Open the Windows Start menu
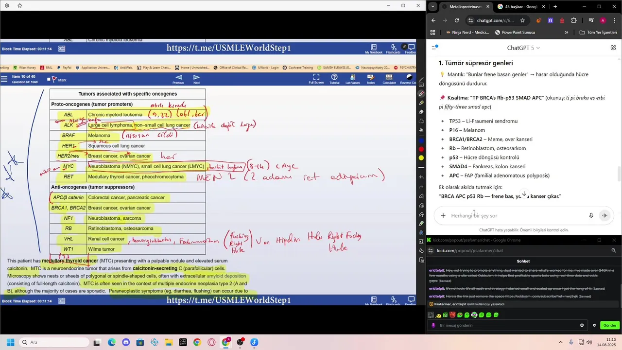 (x=10, y=342)
